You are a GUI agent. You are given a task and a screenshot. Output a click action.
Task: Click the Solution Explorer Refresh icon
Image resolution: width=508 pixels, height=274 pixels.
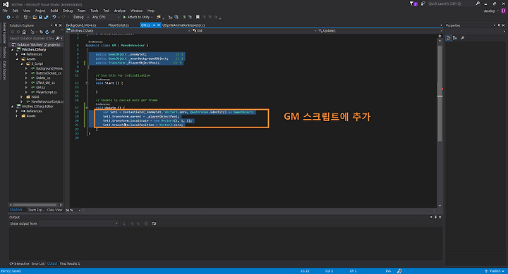coord(47,32)
